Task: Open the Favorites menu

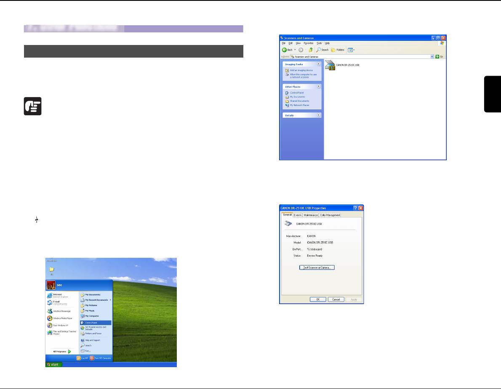Action: pyautogui.click(x=308, y=43)
